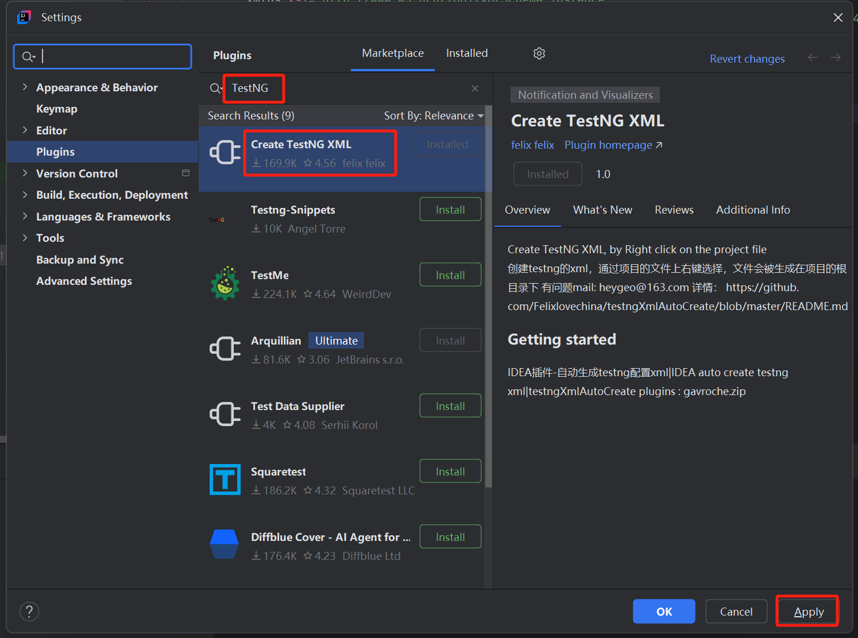
Task: Install the Testng-Snippets plugin
Action: [x=450, y=210]
